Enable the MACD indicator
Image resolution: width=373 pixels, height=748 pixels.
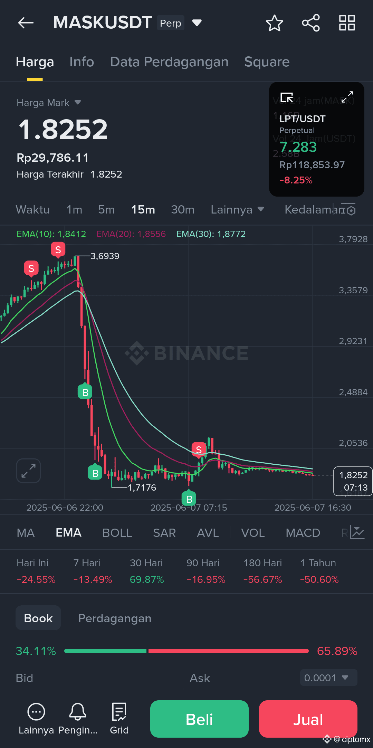pos(303,533)
